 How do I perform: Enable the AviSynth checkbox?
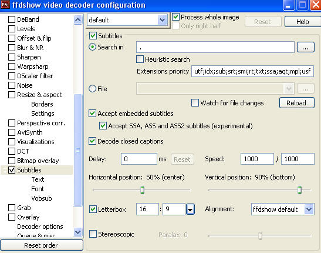coord(12,132)
